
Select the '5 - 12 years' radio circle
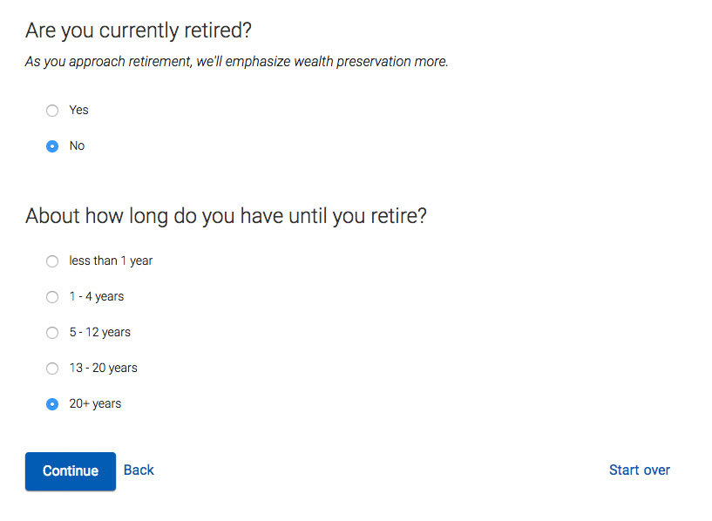52,333
